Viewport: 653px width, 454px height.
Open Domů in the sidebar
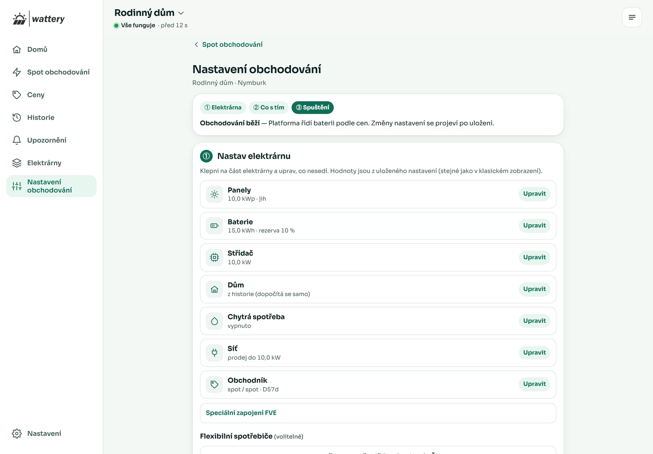pos(51,50)
